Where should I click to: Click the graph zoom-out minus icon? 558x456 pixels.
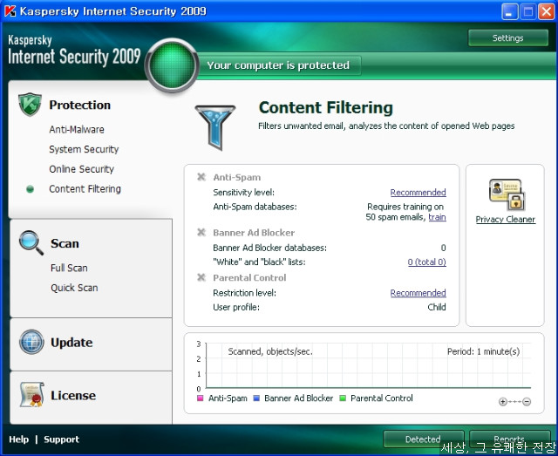pyautogui.click(x=527, y=402)
